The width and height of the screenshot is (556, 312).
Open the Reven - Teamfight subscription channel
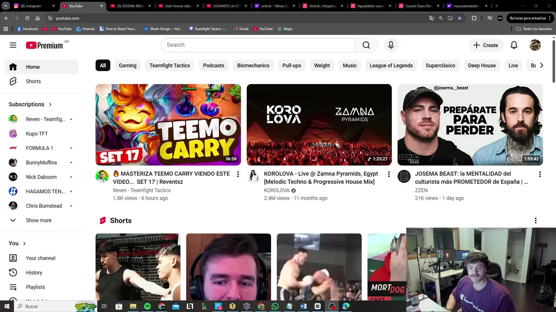tap(41, 119)
